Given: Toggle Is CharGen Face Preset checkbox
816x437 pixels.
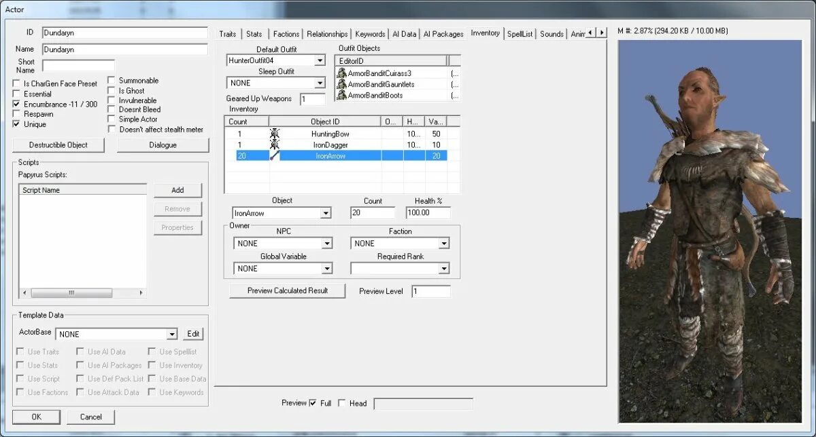Looking at the screenshot, I should click(x=16, y=84).
